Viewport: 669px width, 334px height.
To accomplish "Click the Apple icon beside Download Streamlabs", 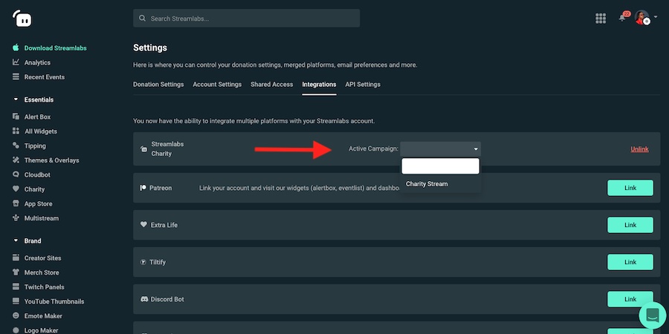I will pos(16,48).
